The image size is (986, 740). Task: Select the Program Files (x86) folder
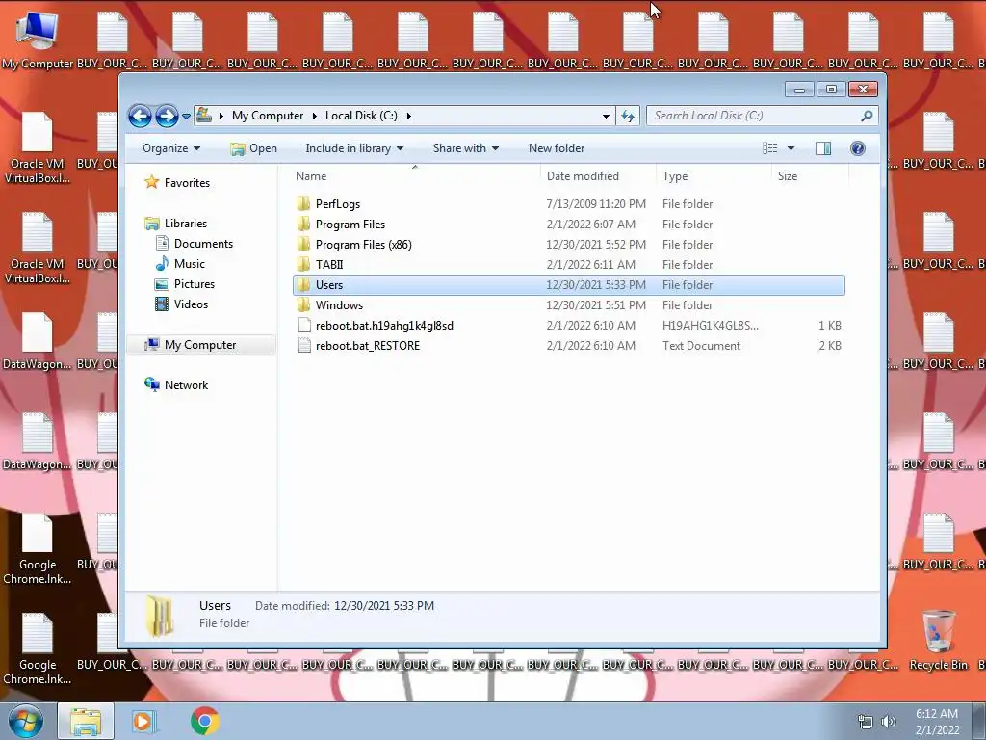363,245
